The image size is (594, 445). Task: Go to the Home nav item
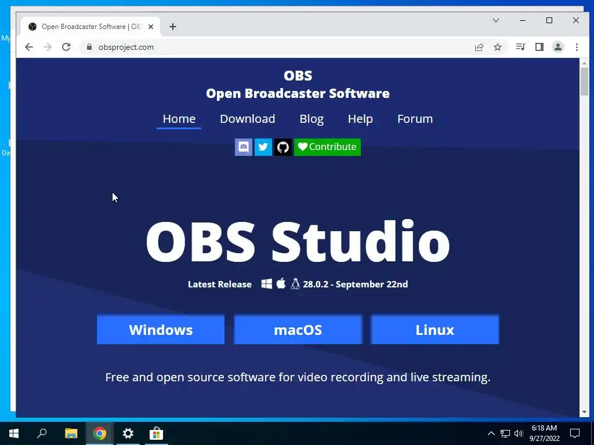click(179, 119)
